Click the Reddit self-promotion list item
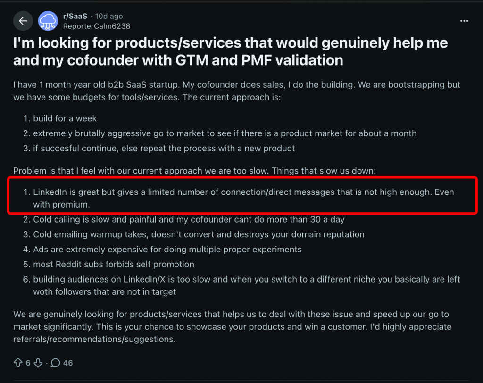 point(113,265)
